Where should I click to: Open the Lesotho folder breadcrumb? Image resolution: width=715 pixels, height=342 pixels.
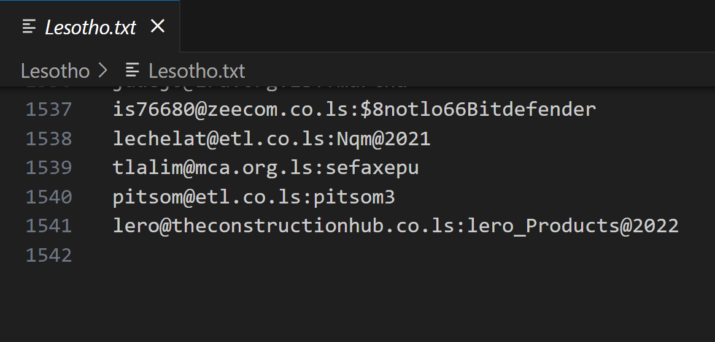pos(55,70)
